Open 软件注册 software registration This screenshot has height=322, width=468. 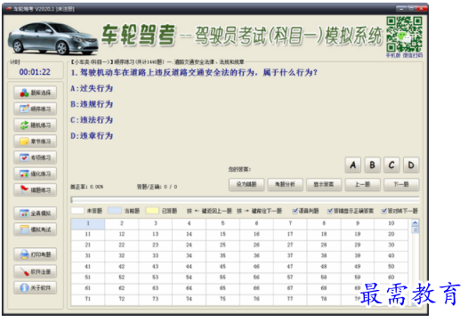coord(36,272)
